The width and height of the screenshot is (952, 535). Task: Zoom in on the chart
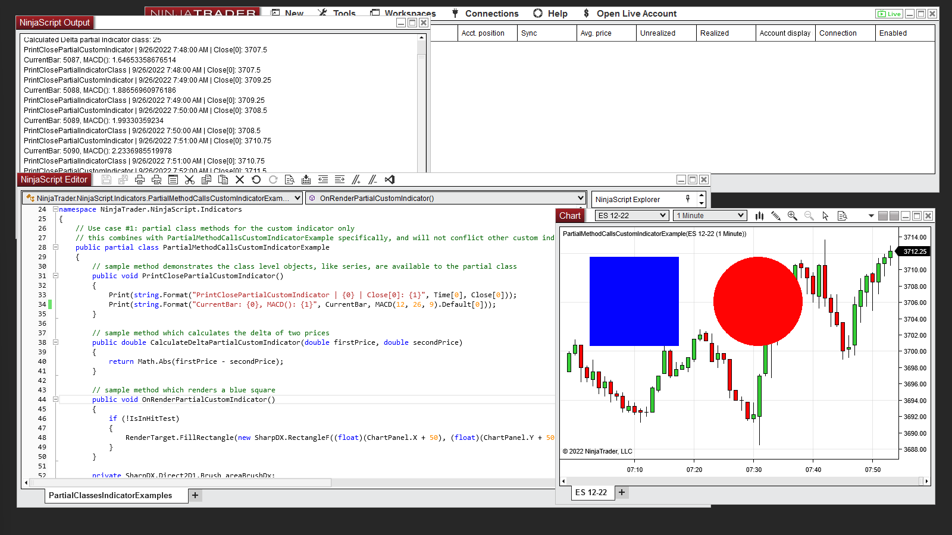click(x=793, y=216)
